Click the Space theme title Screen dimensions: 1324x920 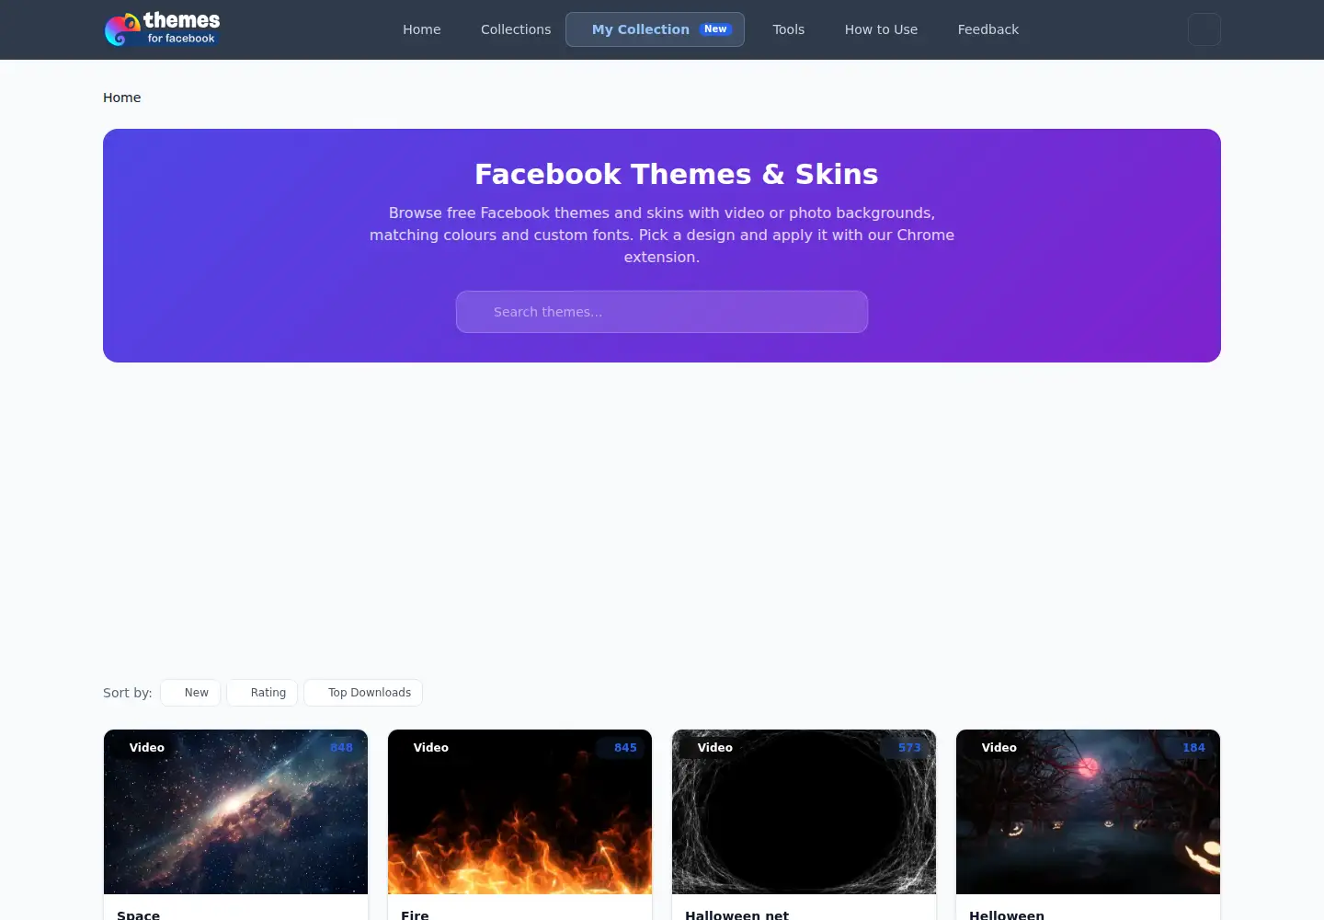(x=139, y=914)
